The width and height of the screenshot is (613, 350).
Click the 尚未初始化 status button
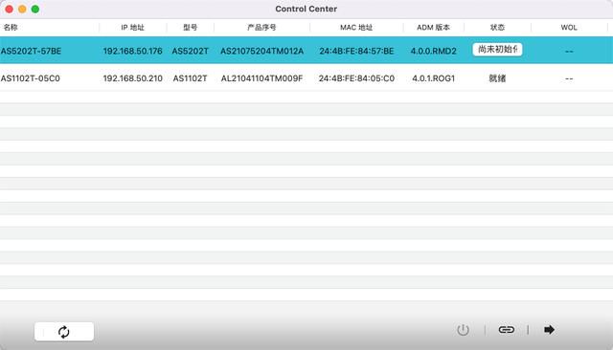coord(497,50)
